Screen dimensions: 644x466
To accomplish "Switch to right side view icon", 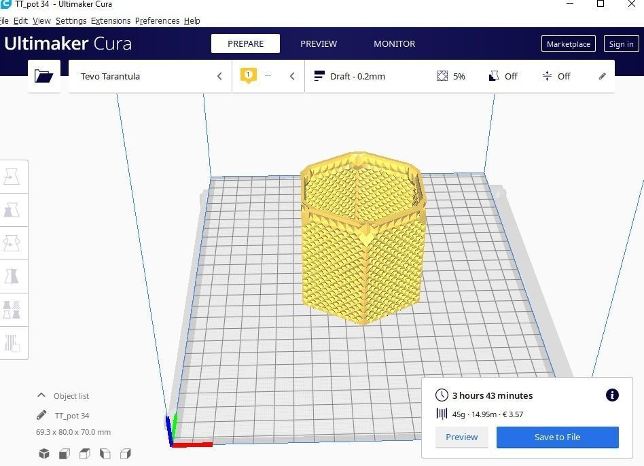I will click(x=125, y=454).
